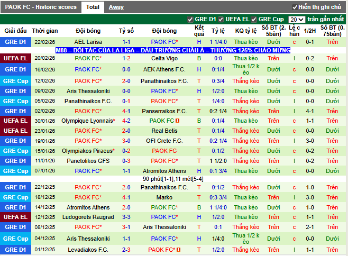Open the AEK Athens F.C. team page
348x256 pixels.
click(x=164, y=69)
